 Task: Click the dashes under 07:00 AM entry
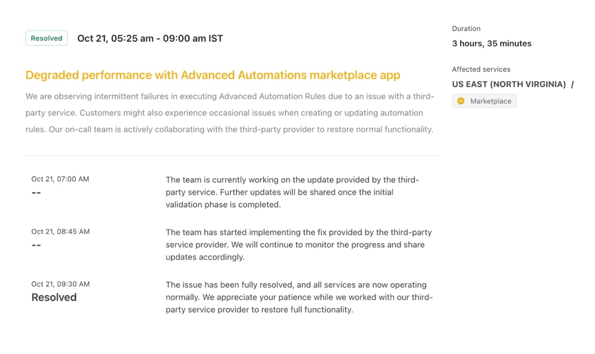click(x=36, y=193)
